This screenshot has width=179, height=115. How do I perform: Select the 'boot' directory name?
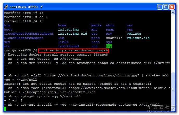8,29
